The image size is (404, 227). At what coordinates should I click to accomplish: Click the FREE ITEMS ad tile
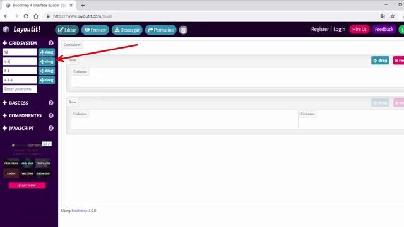(11, 163)
